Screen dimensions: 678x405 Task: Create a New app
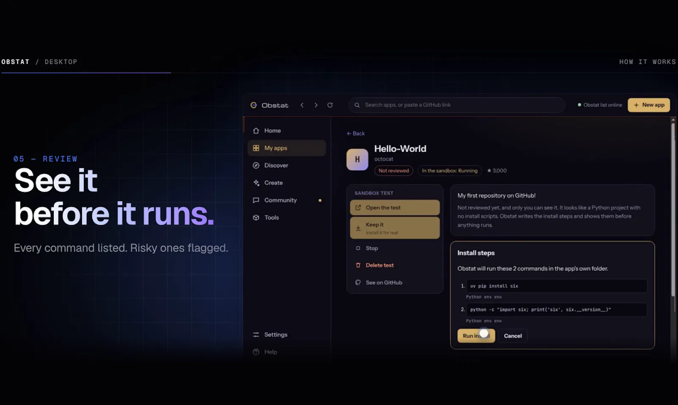click(x=649, y=105)
